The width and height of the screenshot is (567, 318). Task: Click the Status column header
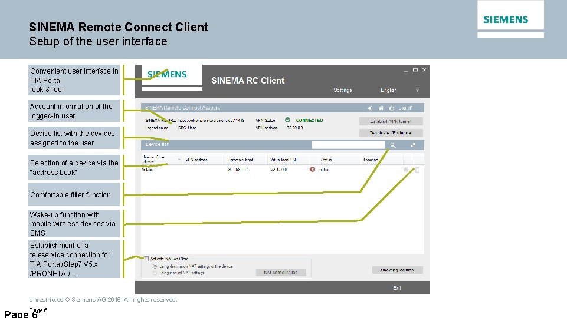point(326,160)
